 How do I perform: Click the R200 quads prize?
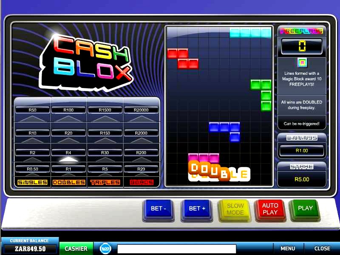[x=141, y=153]
